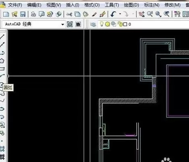Open the Layer Properties Manager

pos(93,25)
